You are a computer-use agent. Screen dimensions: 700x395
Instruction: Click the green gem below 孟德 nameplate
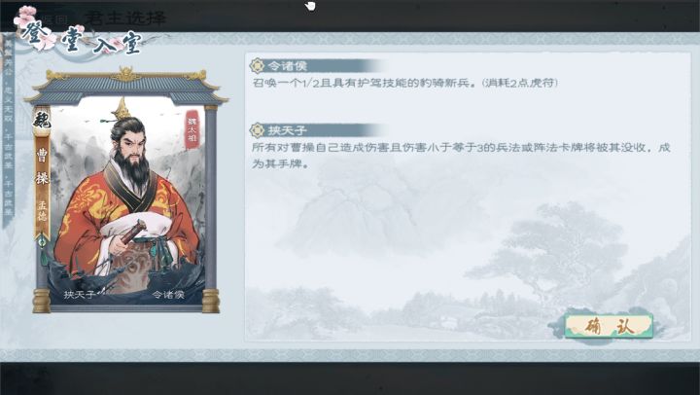point(42,242)
